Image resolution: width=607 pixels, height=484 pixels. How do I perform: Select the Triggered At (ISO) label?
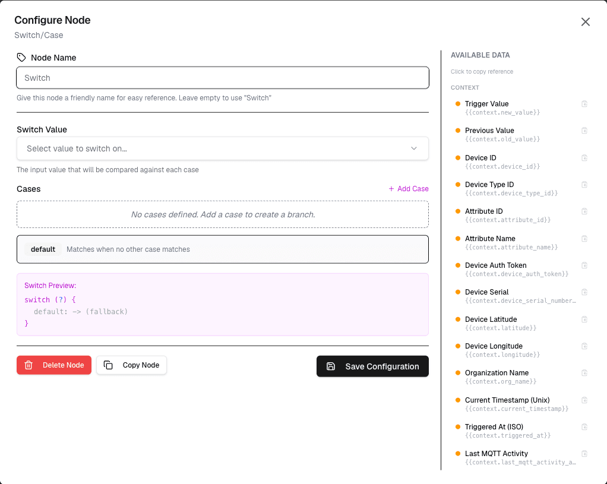tap(494, 427)
